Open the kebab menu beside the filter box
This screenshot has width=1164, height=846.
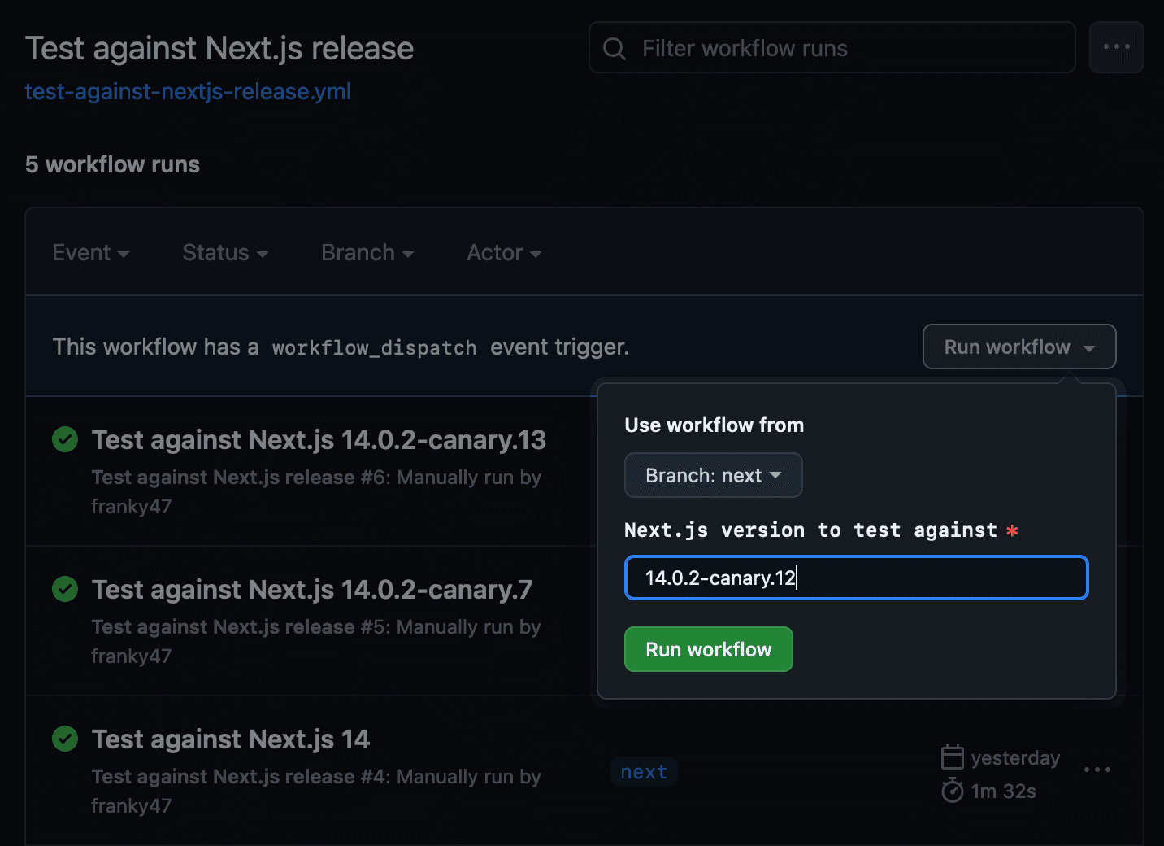coord(1116,46)
